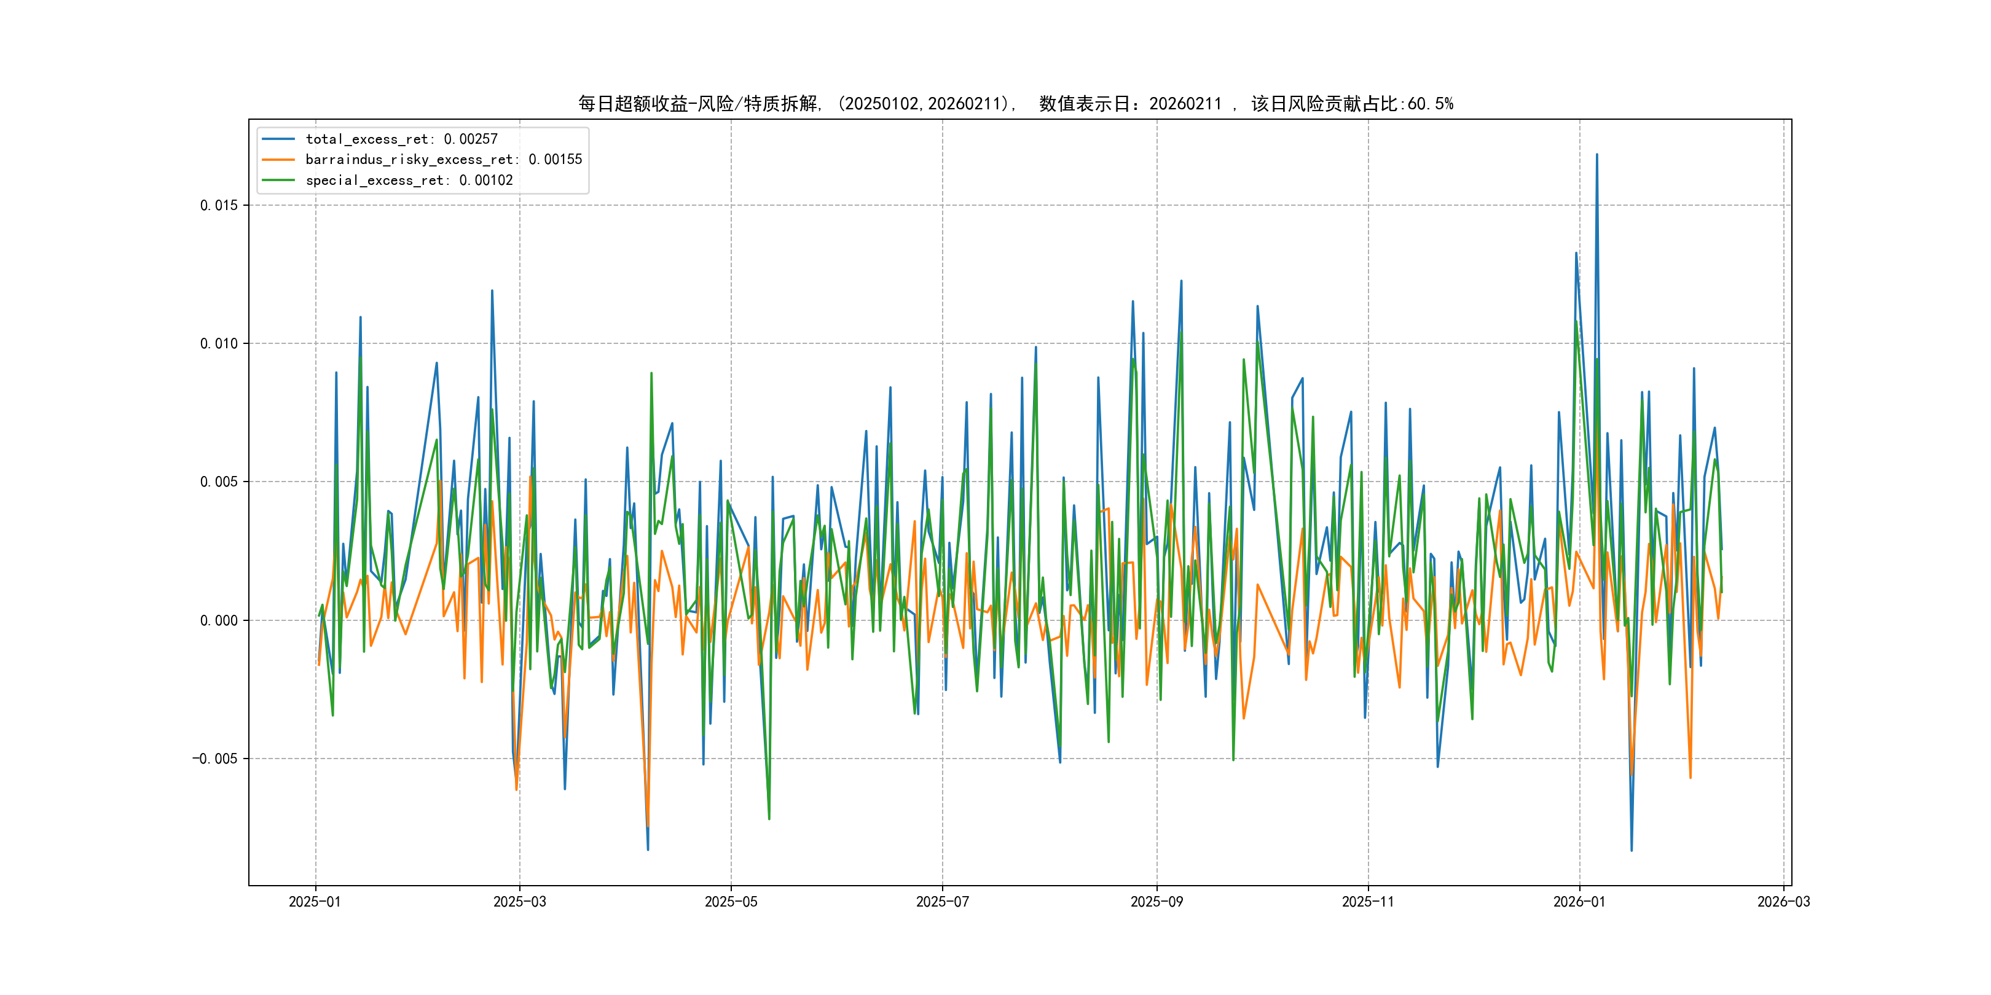Click the 2026-03 x-axis tick label
Image resolution: width=1991 pixels, height=995 pixels.
[1783, 902]
